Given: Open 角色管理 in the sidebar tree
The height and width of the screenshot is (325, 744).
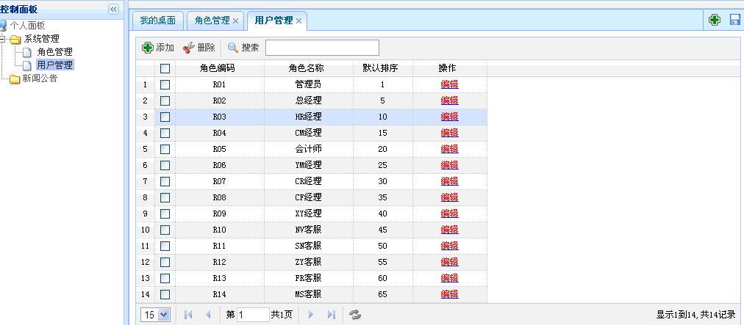Looking at the screenshot, I should click(x=54, y=52).
